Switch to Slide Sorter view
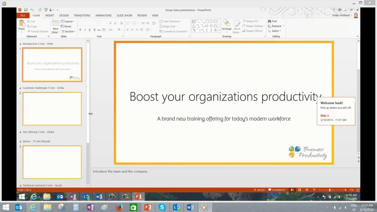 click(x=300, y=190)
